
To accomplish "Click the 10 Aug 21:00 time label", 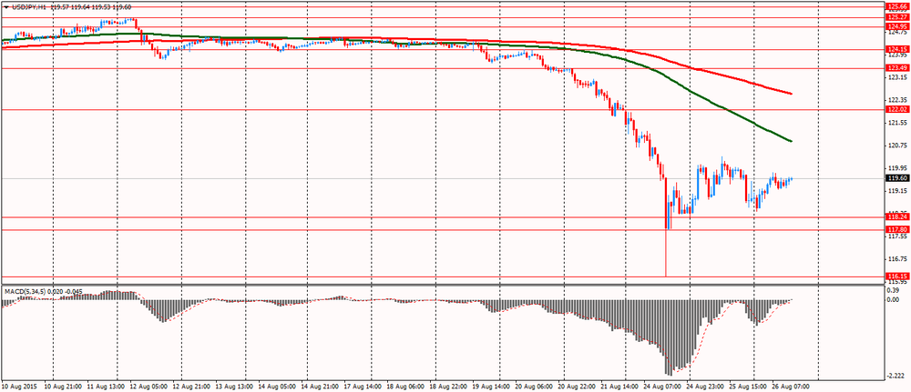I will click(x=62, y=386).
